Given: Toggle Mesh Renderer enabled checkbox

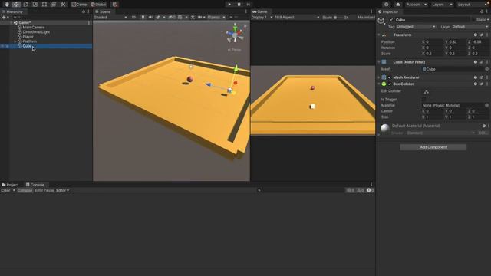Looking at the screenshot, I should 390,77.
